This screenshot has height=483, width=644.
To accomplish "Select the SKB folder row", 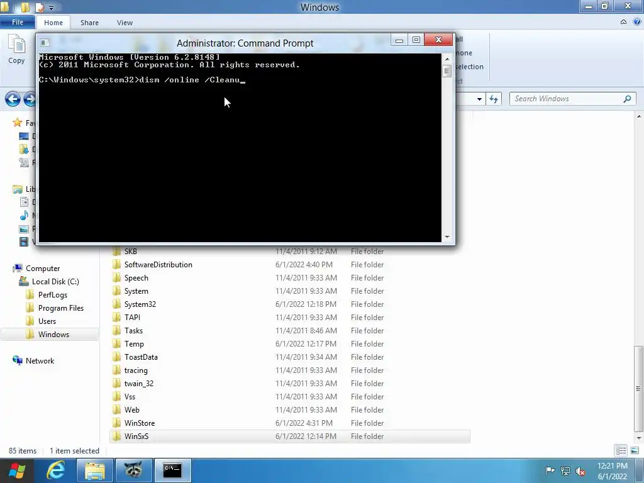I will [x=289, y=252].
